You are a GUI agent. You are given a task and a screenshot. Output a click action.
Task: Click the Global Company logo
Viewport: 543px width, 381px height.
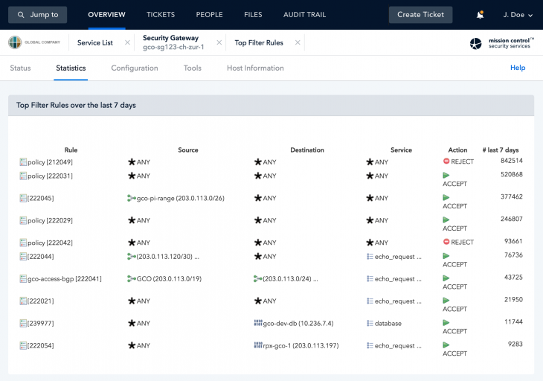[x=34, y=42]
